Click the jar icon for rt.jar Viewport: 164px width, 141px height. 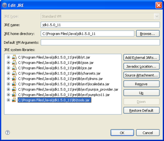14,57
